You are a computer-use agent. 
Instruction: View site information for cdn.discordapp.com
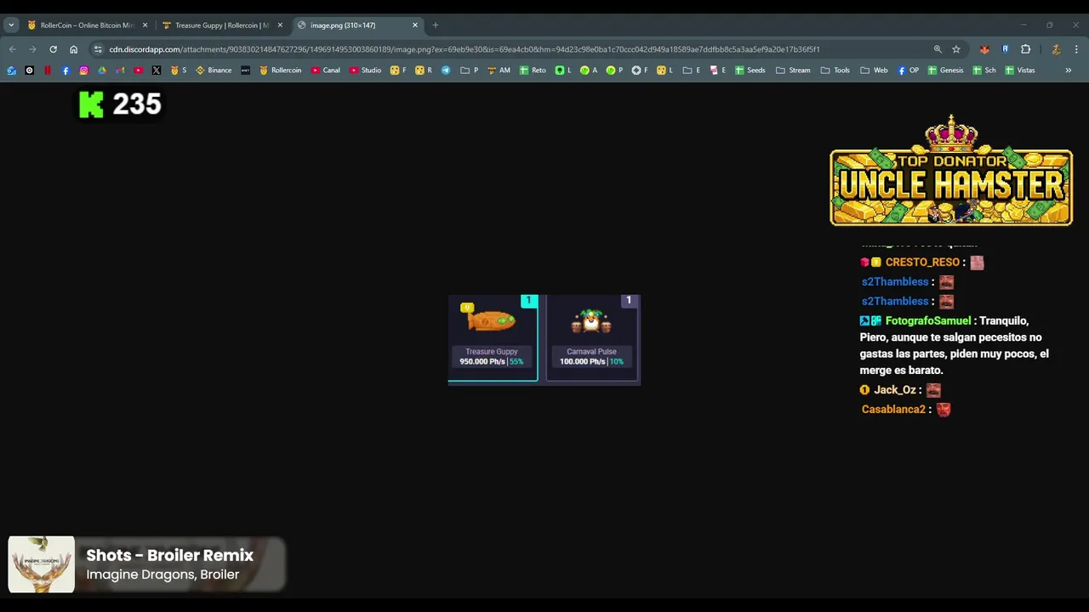pyautogui.click(x=98, y=49)
